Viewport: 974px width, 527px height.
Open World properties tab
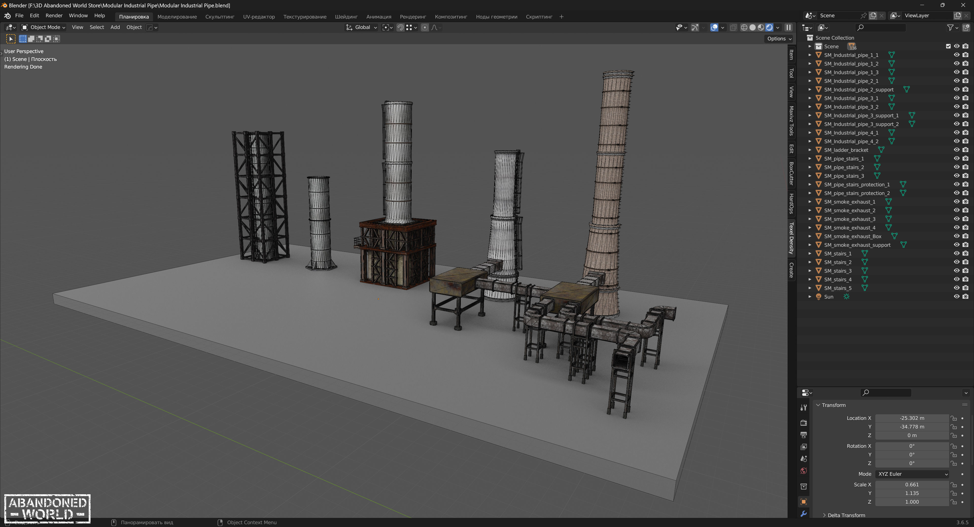[804, 471]
